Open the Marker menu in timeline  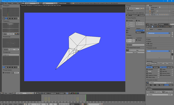click(10, 104)
